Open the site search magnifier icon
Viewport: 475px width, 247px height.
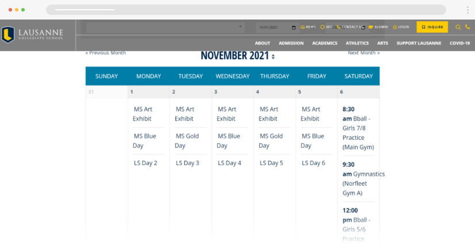click(458, 27)
